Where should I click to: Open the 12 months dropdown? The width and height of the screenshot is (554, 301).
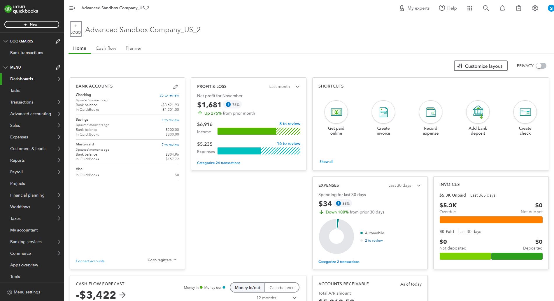[276, 298]
